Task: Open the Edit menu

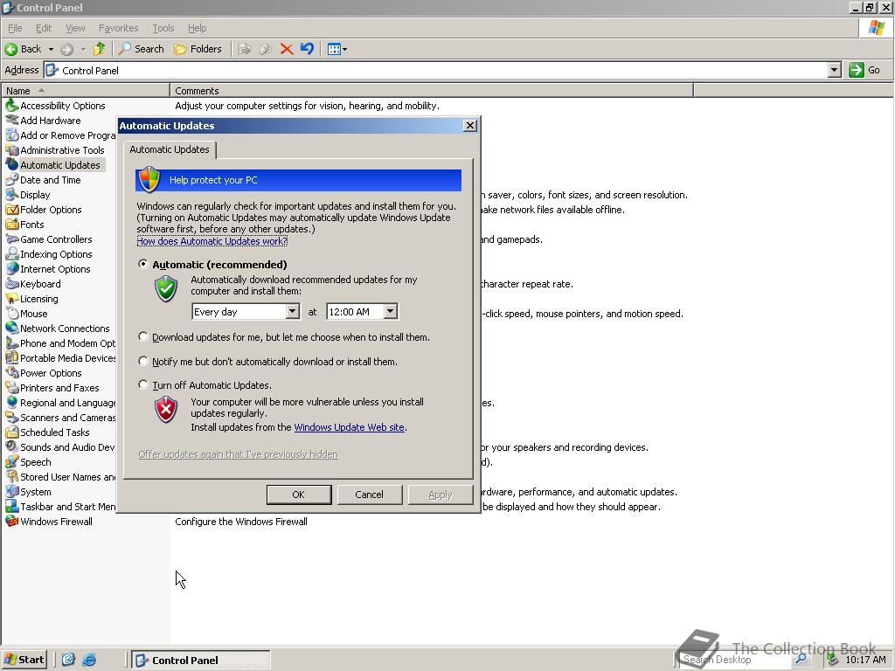Action: pyautogui.click(x=44, y=28)
